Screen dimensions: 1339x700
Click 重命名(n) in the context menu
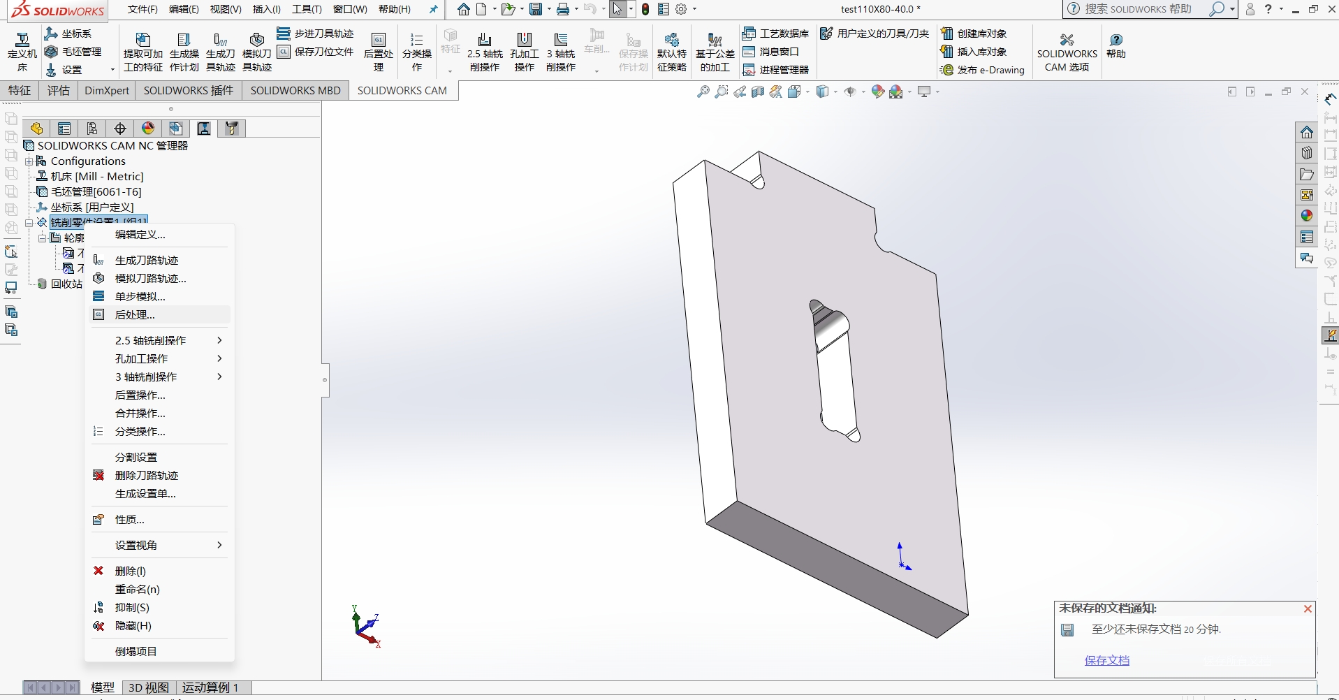138,590
